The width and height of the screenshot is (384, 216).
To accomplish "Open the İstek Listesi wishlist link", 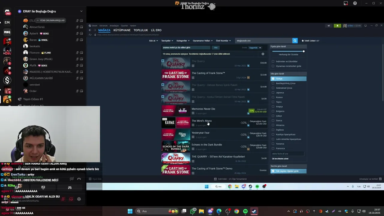I will (x=310, y=40).
